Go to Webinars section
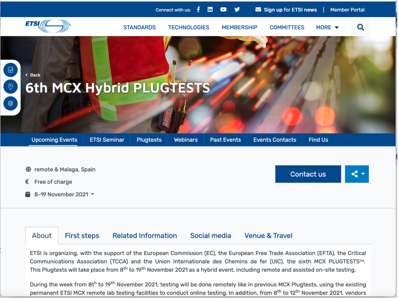This screenshot has width=398, height=299. coord(186,140)
